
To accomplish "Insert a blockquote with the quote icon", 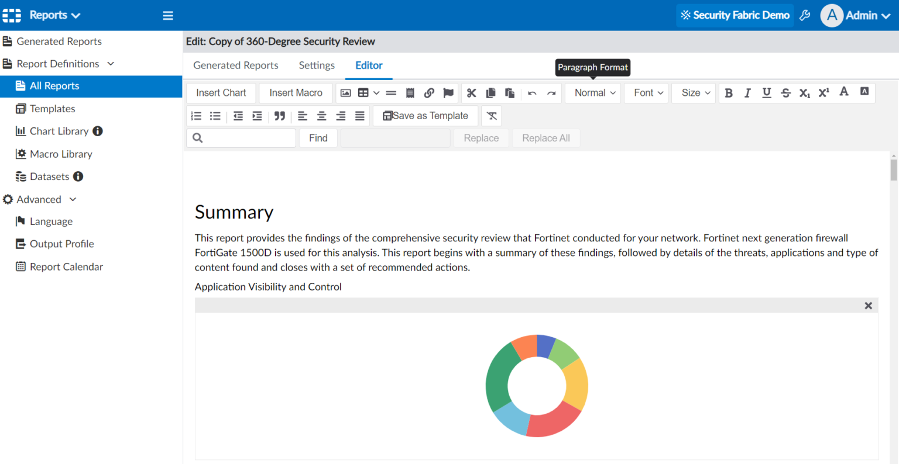I will (280, 116).
